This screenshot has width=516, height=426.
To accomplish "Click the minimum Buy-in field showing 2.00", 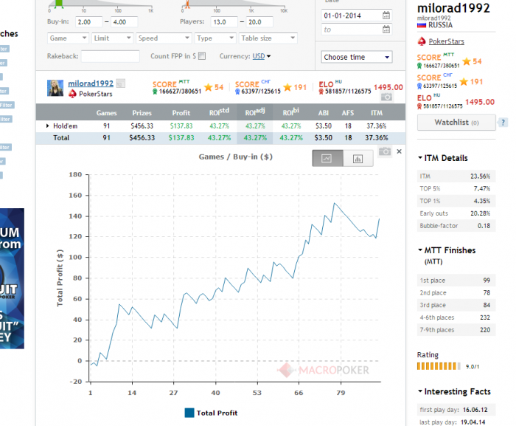I will 89,22.
